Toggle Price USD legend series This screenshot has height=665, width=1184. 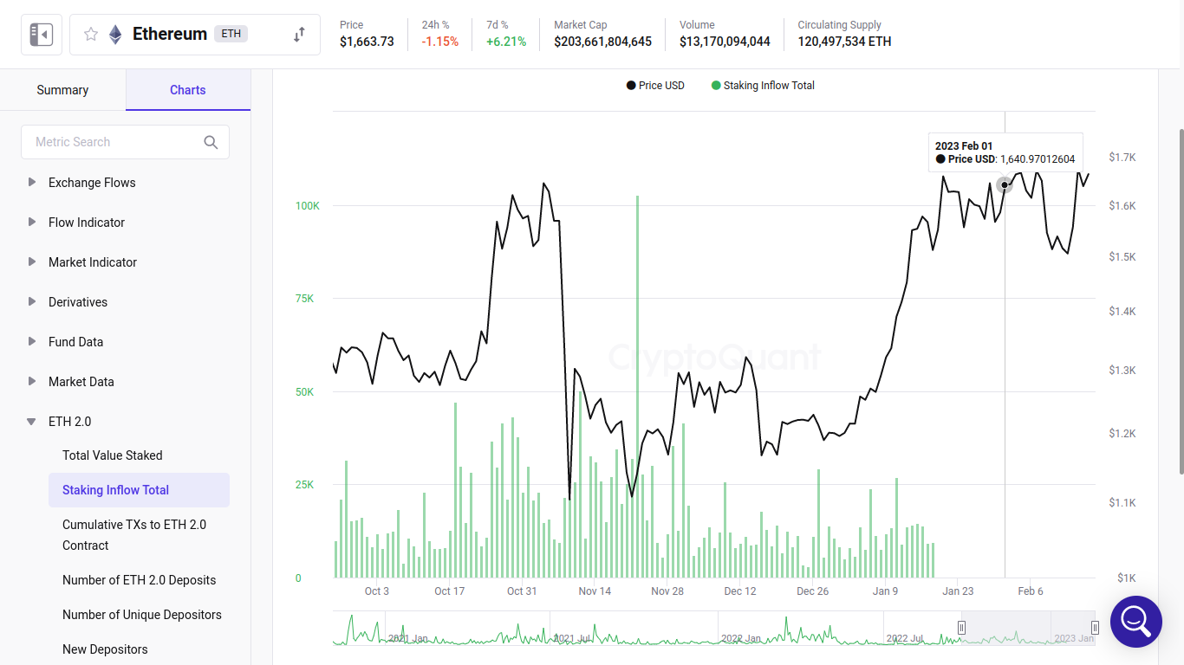click(x=655, y=86)
